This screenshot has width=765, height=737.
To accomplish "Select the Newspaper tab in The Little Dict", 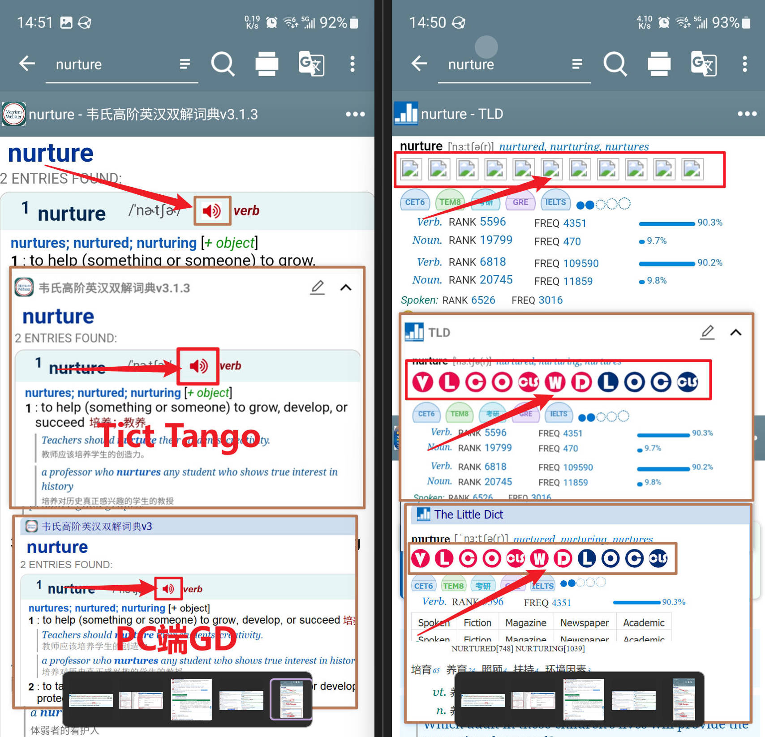I will point(584,622).
